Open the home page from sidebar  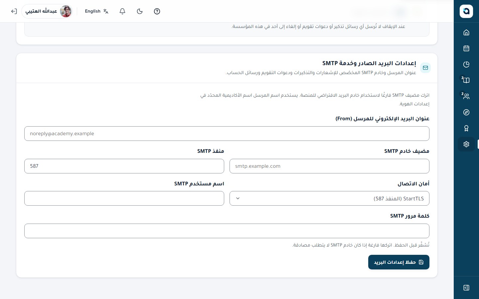466,32
